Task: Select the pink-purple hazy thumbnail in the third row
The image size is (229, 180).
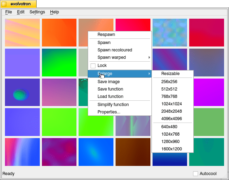Action: (59, 92)
